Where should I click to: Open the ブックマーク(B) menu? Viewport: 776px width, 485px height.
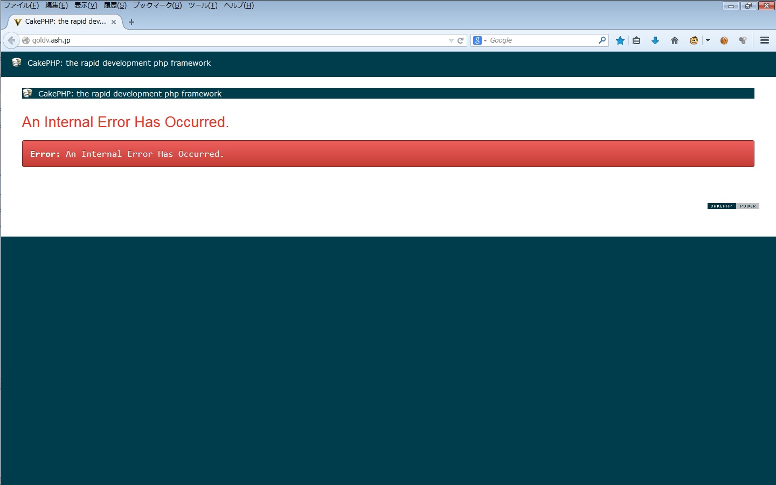coord(157,5)
